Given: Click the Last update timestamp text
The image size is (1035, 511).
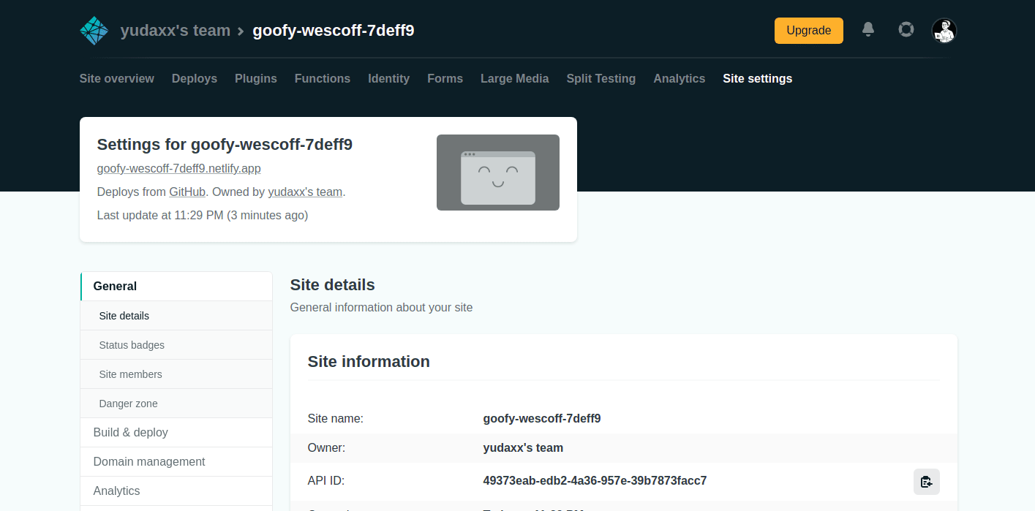Looking at the screenshot, I should (x=203, y=216).
